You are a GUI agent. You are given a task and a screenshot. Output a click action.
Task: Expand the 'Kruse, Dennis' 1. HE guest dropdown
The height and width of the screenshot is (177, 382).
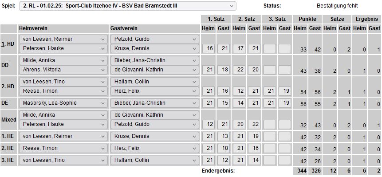pyautogui.click(x=155, y=136)
